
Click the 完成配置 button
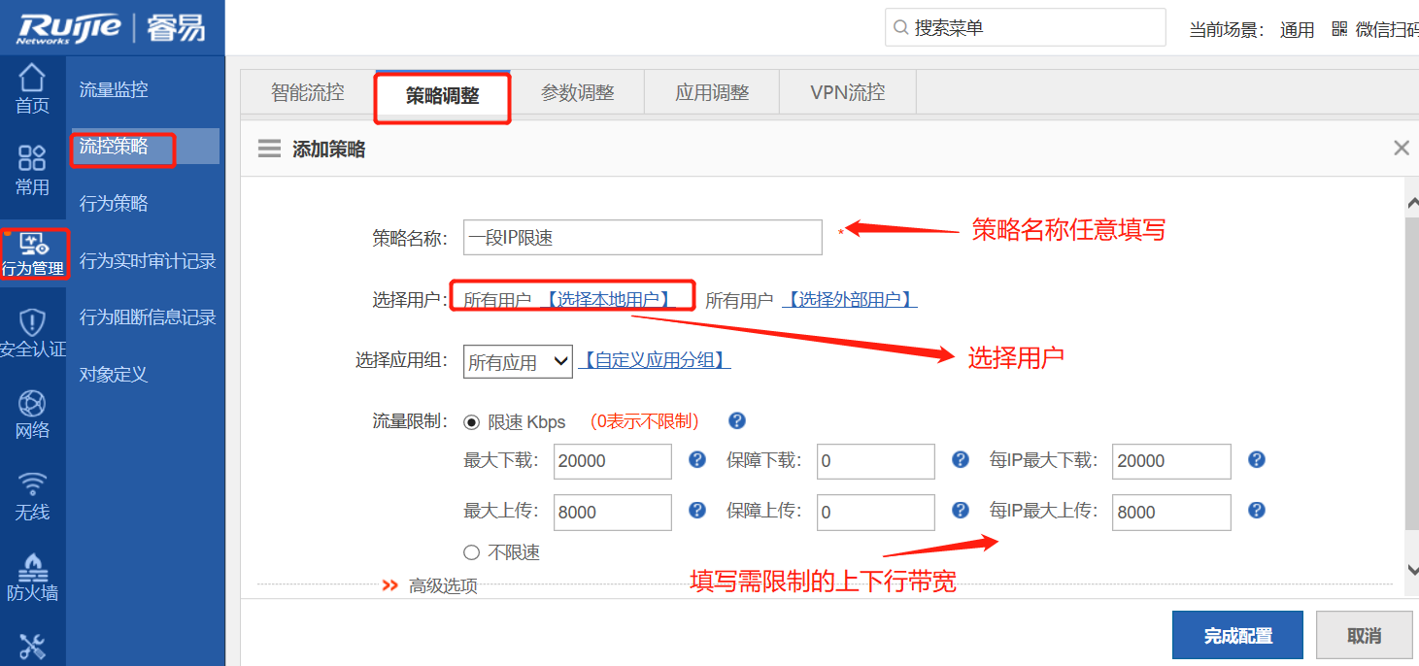[1237, 636]
